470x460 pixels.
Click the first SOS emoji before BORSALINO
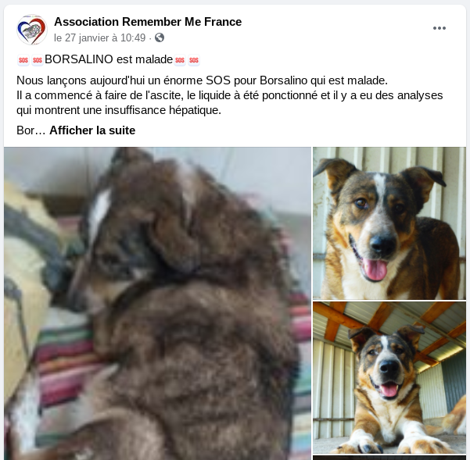coord(23,60)
